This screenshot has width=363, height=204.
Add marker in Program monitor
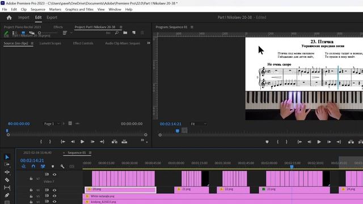[x=267, y=142]
